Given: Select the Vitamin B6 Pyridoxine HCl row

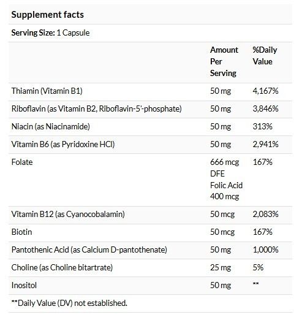Looking at the screenshot, I should tap(150, 145).
